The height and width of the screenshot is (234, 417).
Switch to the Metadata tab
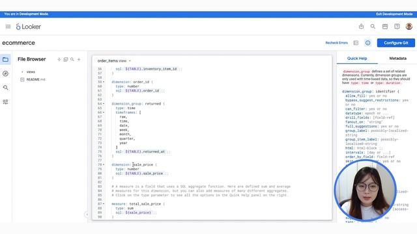coord(398,58)
